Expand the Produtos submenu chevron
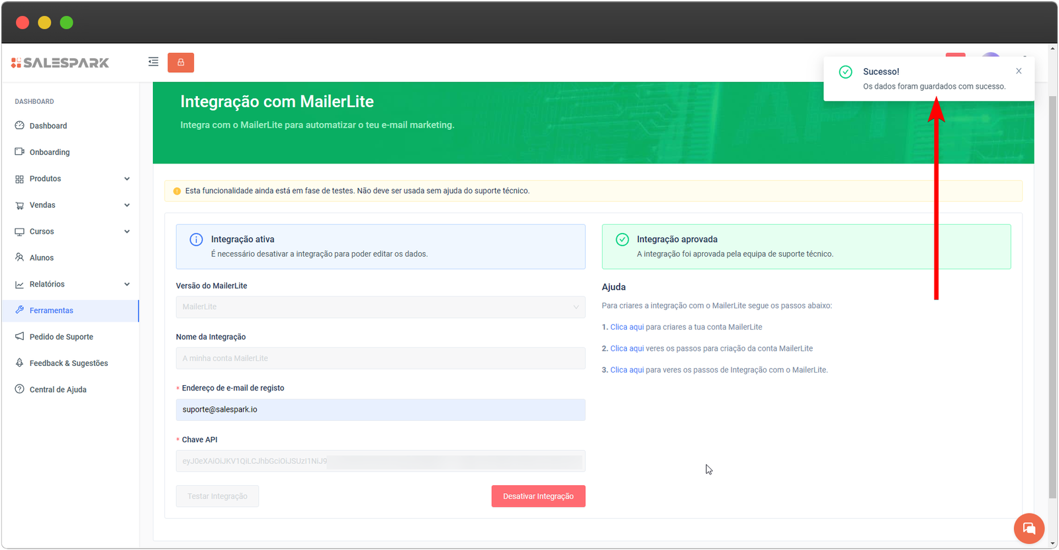 (127, 179)
